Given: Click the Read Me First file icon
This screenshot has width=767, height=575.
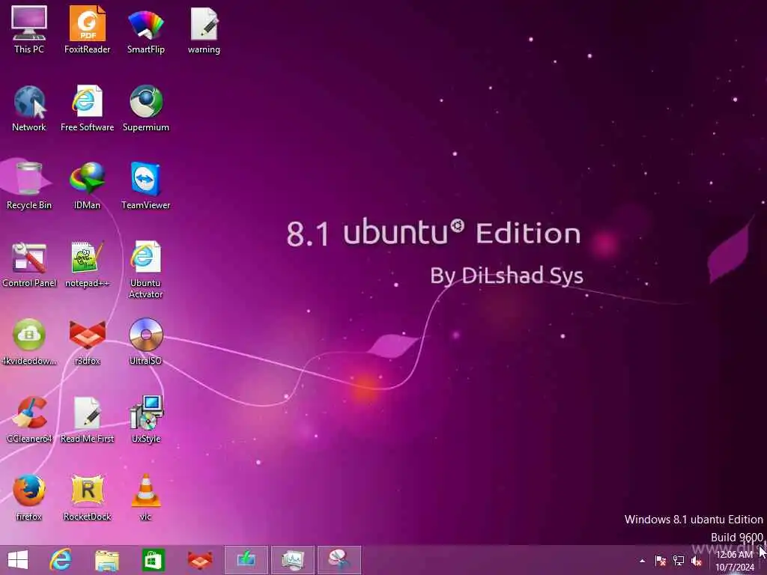Looking at the screenshot, I should tap(87, 419).
